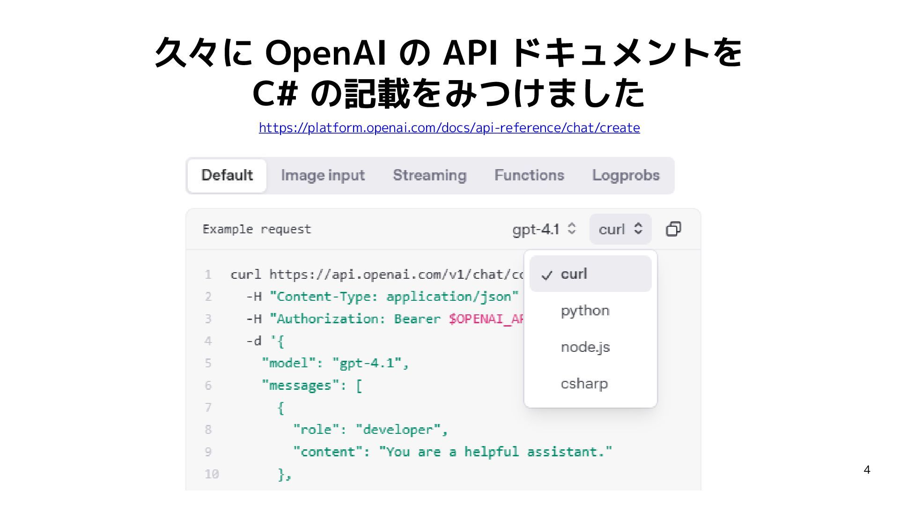This screenshot has width=899, height=506.
Task: Copy the example request code
Action: point(673,229)
